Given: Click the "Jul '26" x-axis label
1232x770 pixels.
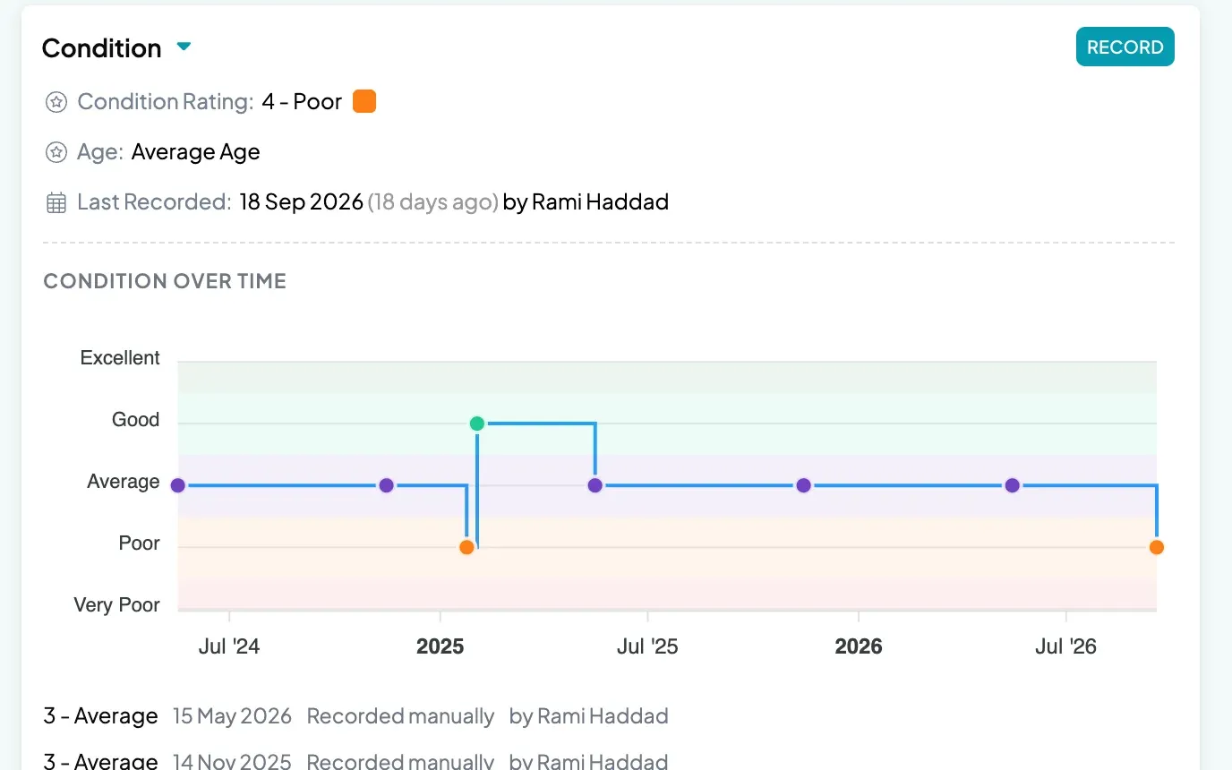Looking at the screenshot, I should click(1065, 646).
